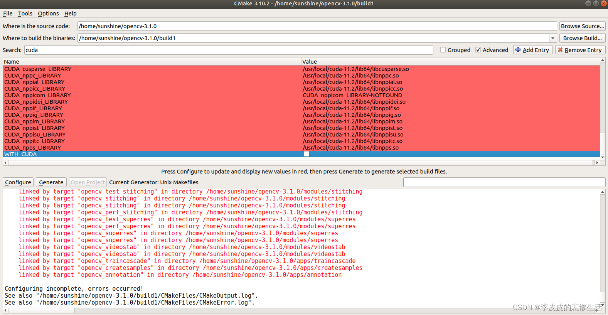Select CUDA_nppial_LIBRARY entry
This screenshot has height=315, width=608.
click(x=34, y=82)
